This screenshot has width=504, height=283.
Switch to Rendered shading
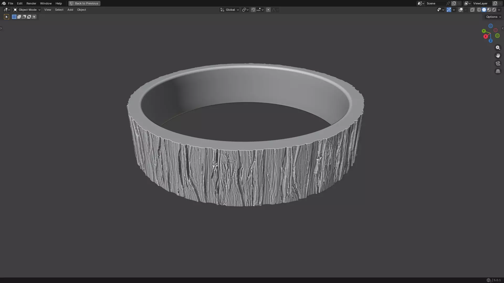(x=494, y=10)
